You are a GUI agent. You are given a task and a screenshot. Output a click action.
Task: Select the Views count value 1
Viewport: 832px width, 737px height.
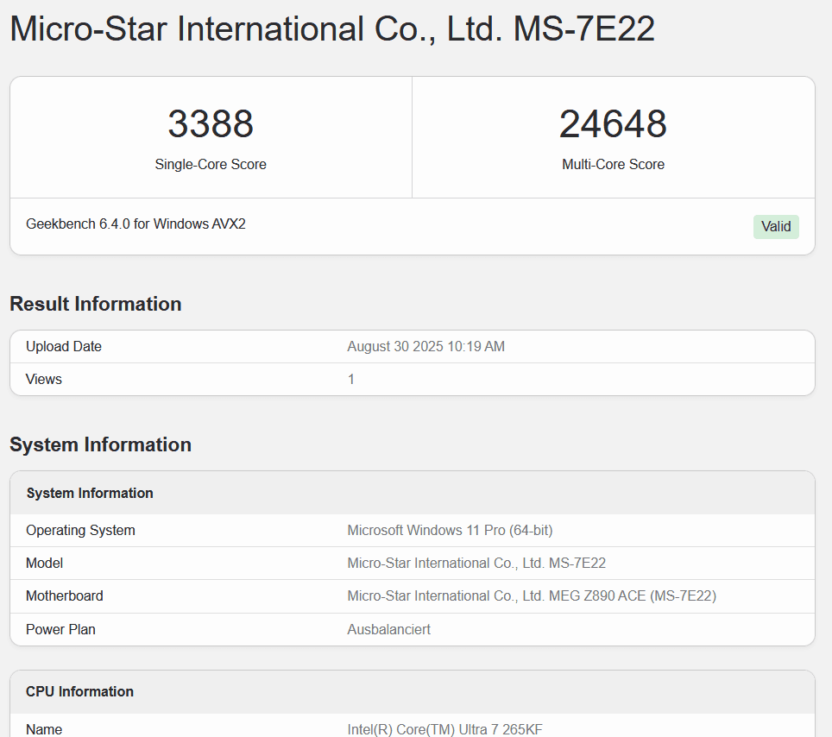[x=350, y=380]
